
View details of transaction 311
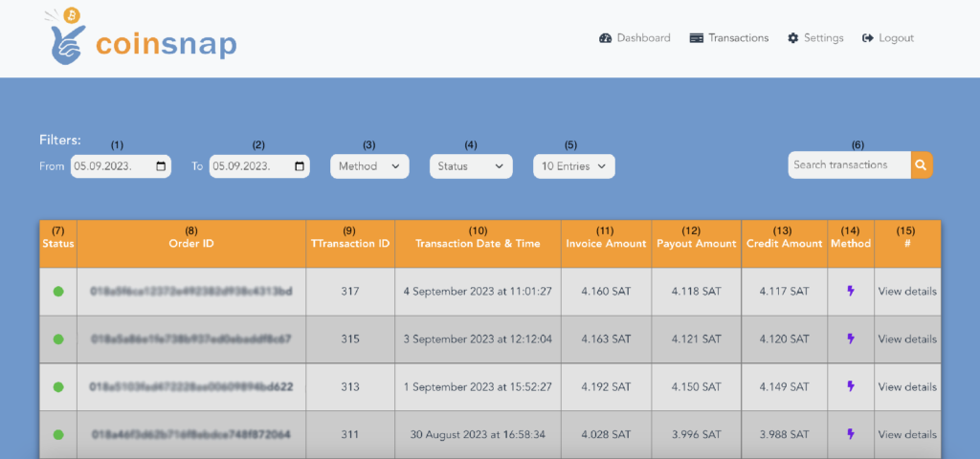coord(907,434)
